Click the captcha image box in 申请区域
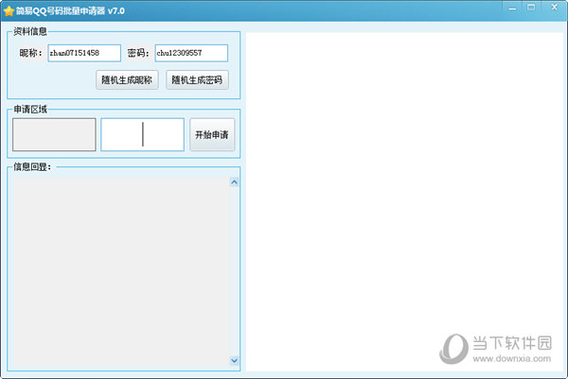Image resolution: width=568 pixels, height=379 pixels. (54, 134)
